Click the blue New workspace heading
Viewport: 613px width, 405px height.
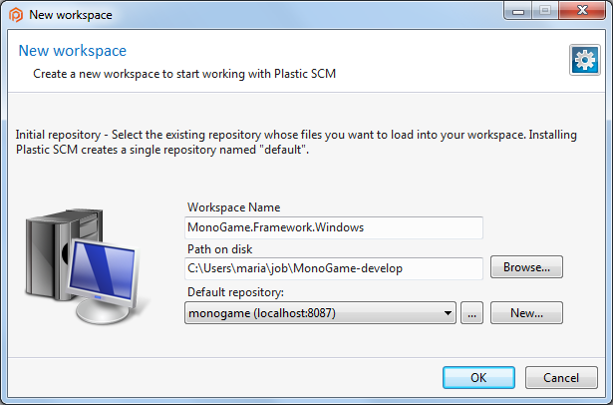point(73,51)
